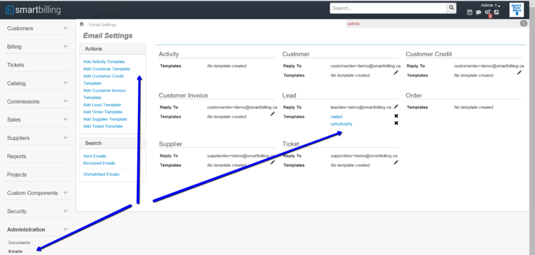Edit Lead Reply To pencil icon
The width and height of the screenshot is (535, 255).
pyautogui.click(x=396, y=106)
